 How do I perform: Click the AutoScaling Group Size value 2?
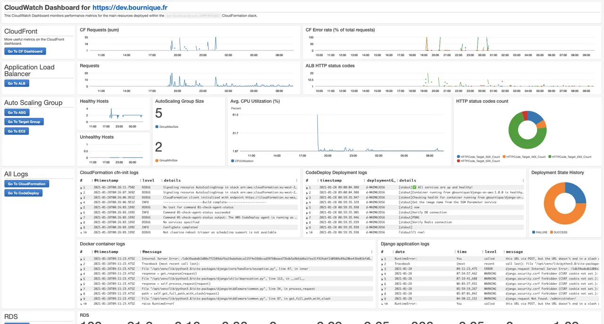[x=159, y=147]
